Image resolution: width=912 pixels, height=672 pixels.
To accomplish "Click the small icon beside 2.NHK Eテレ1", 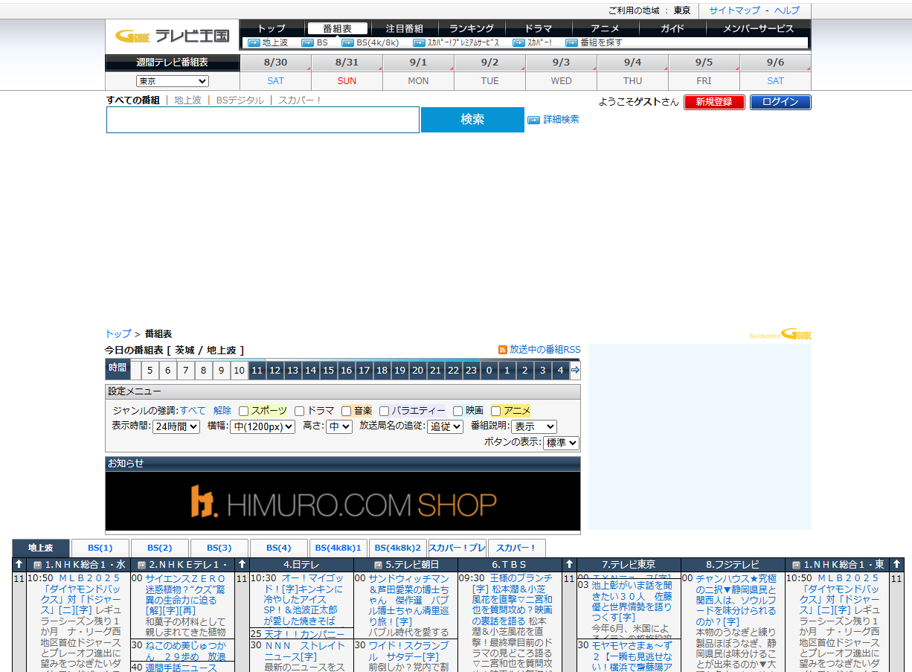I will [x=141, y=565].
